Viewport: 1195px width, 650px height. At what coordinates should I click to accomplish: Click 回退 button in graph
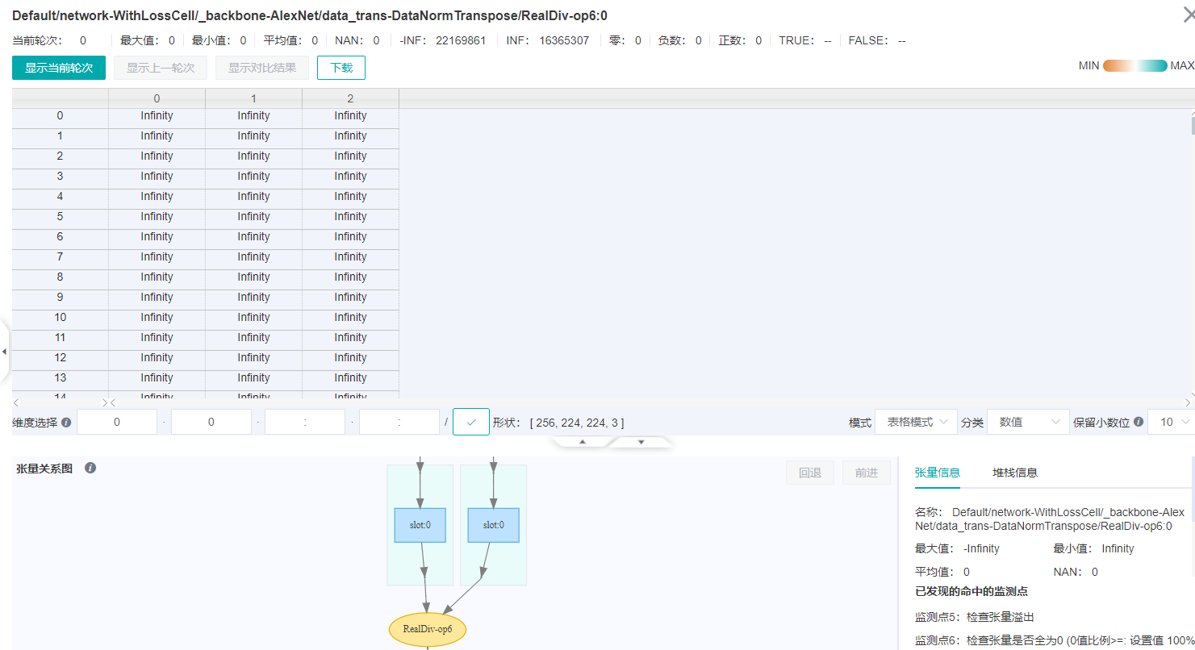(x=810, y=473)
